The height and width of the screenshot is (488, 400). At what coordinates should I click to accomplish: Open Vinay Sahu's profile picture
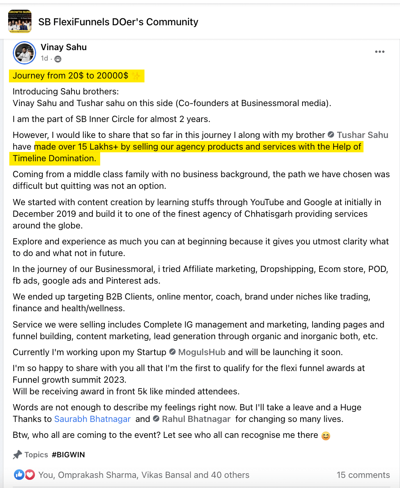(x=24, y=52)
